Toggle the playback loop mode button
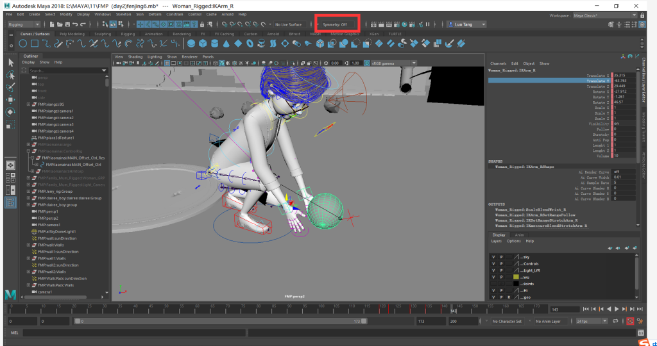The image size is (657, 346). (615, 321)
